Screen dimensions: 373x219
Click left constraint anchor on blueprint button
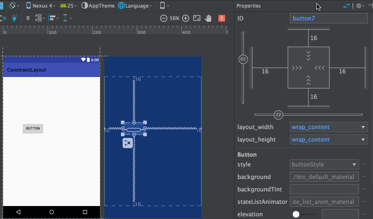point(123,128)
